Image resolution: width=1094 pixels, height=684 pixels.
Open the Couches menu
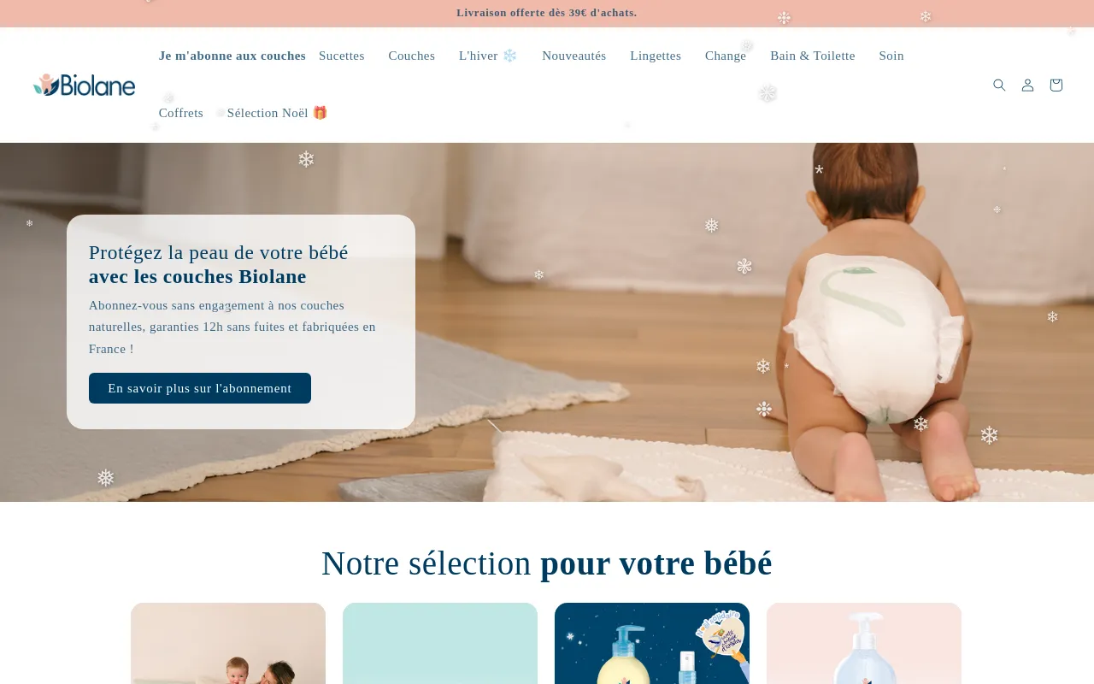pos(412,56)
